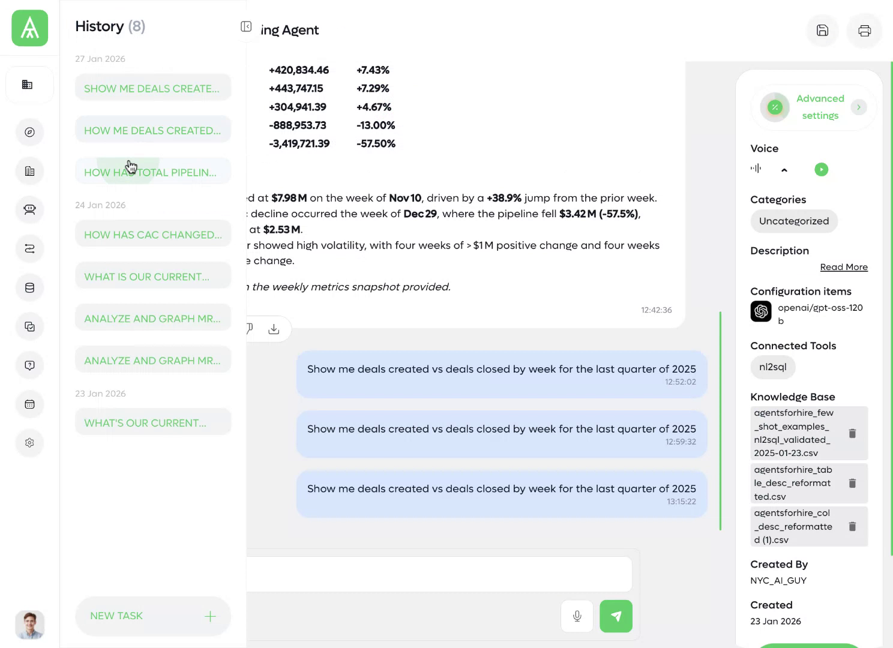Open the settings gear icon in sidebar
This screenshot has height=648, width=893.
pos(29,443)
